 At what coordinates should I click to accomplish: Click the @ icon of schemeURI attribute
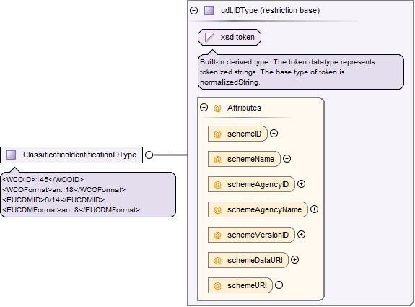217,286
